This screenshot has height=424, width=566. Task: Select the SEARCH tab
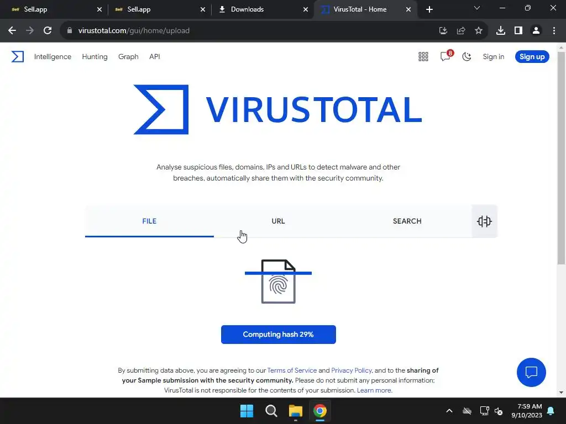[x=407, y=221]
